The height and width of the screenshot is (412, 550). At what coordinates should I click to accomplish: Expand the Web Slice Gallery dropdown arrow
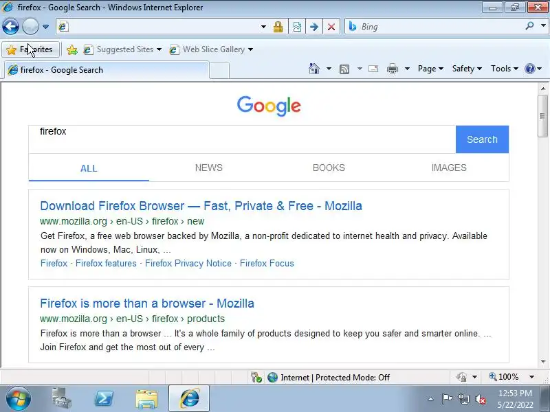coord(250,49)
